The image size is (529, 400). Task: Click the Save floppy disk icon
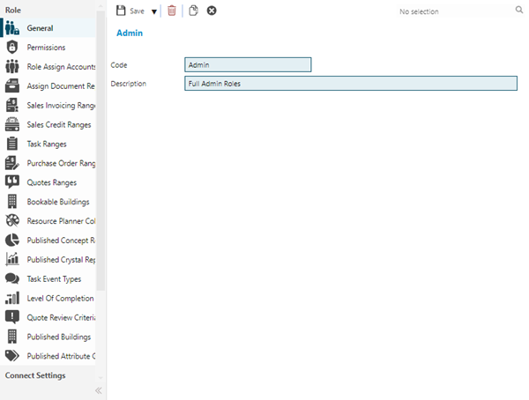pos(121,11)
